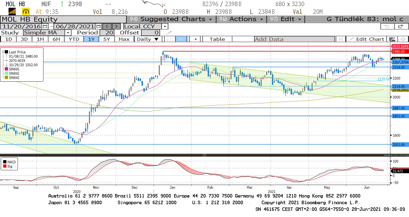Open the Daily periodicity dropdown
The height and width of the screenshot is (217, 409).
pyautogui.click(x=157, y=39)
